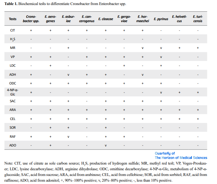Image resolution: width=217 pixels, height=184 pixels.
Task: Select the 'E. aerogenes' column header
Action: (x=50, y=19)
